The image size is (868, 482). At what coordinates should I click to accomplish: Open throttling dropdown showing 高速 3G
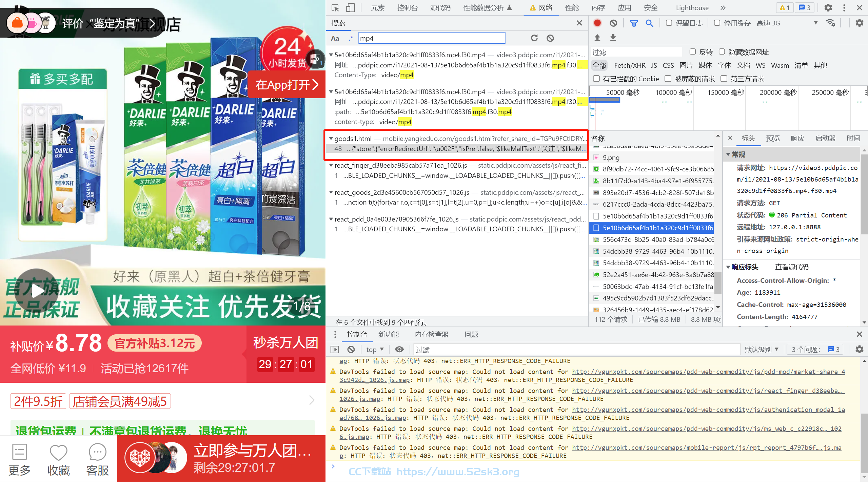click(787, 23)
